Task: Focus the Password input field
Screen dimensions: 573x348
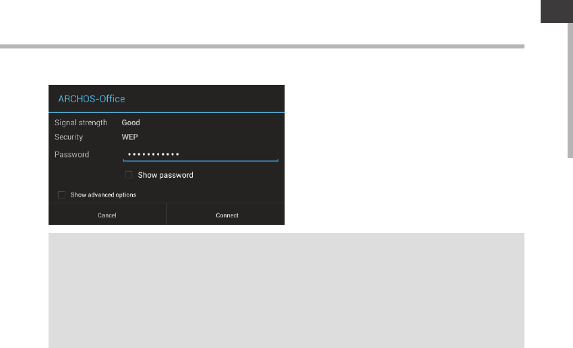Action: [x=201, y=154]
